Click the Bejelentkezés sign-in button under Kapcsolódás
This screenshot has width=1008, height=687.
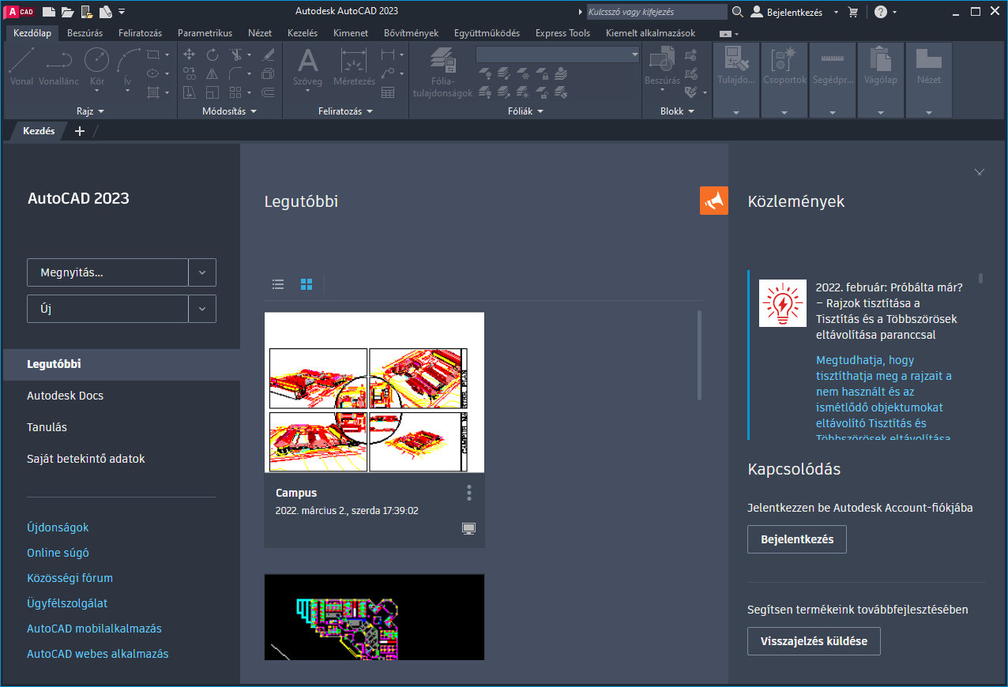click(x=797, y=539)
